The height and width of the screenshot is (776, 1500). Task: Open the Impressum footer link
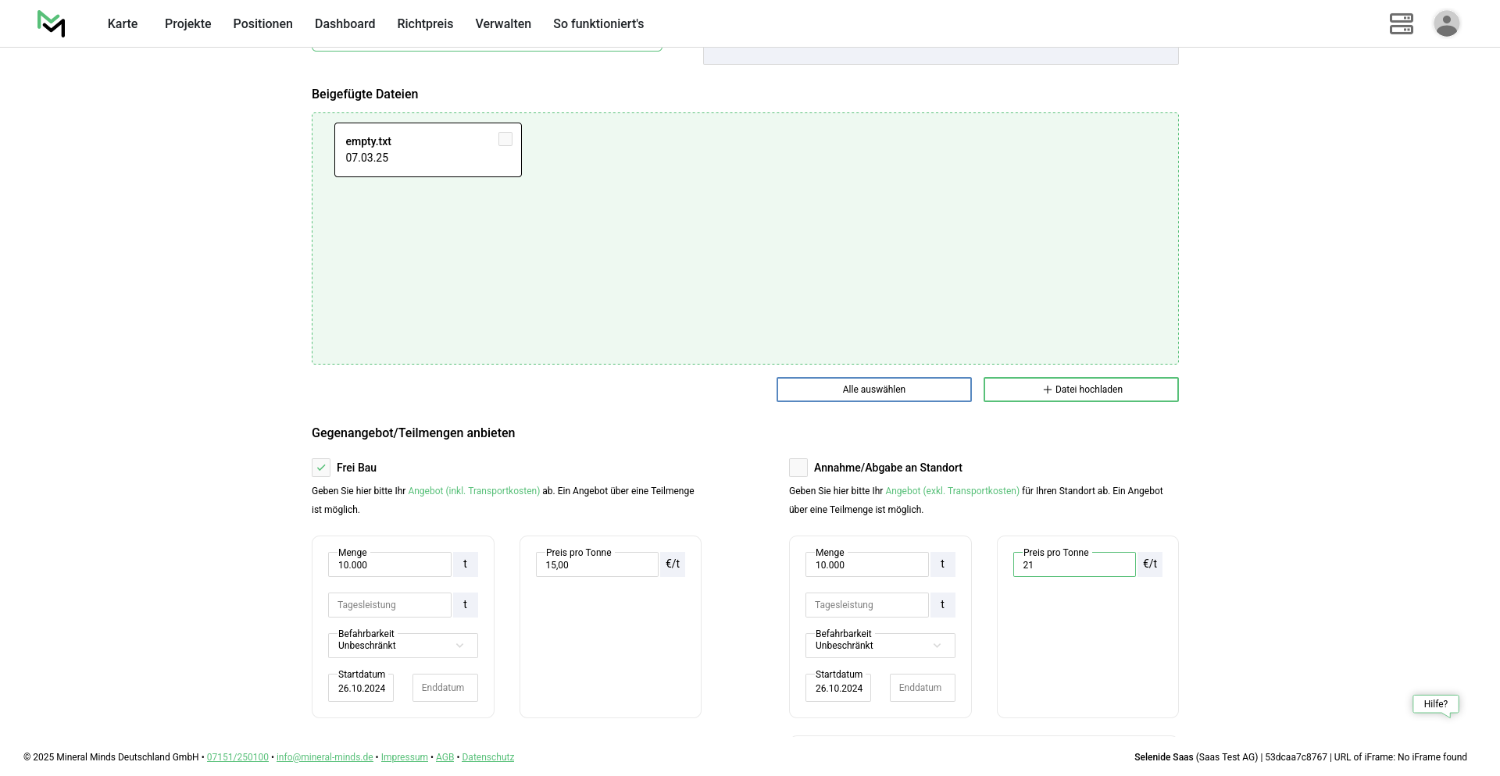pos(404,757)
